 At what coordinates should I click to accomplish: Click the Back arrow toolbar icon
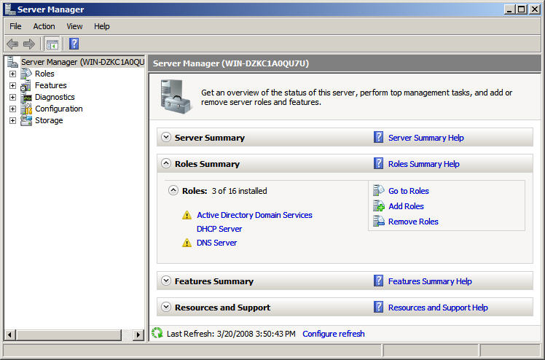click(x=12, y=44)
